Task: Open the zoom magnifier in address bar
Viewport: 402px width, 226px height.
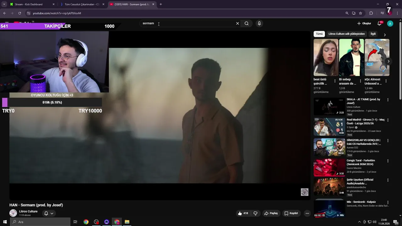Action: 347,13
